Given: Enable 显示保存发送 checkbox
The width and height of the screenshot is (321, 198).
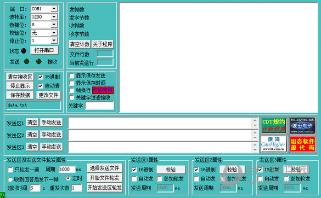Looking at the screenshot, I should [71, 76].
